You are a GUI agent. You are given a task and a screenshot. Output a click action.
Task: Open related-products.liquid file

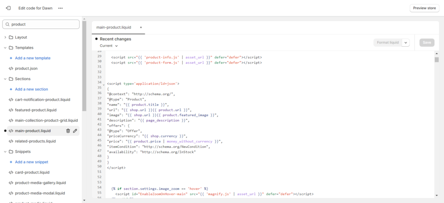tap(36, 141)
